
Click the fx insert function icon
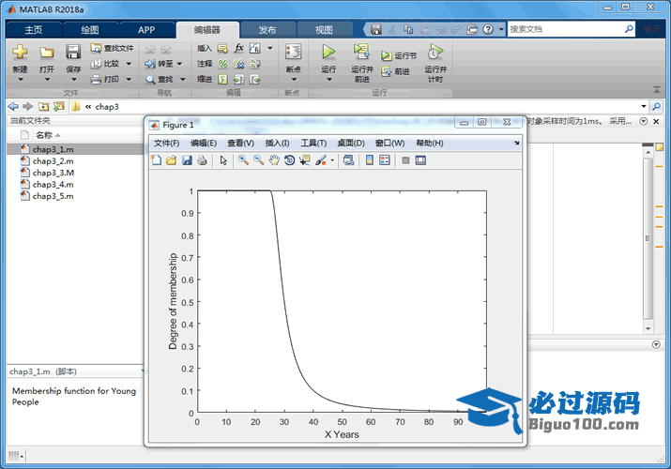(x=238, y=48)
